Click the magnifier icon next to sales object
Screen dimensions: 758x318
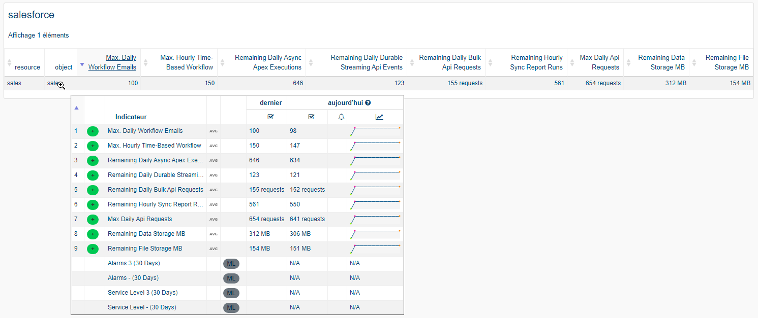pos(62,86)
